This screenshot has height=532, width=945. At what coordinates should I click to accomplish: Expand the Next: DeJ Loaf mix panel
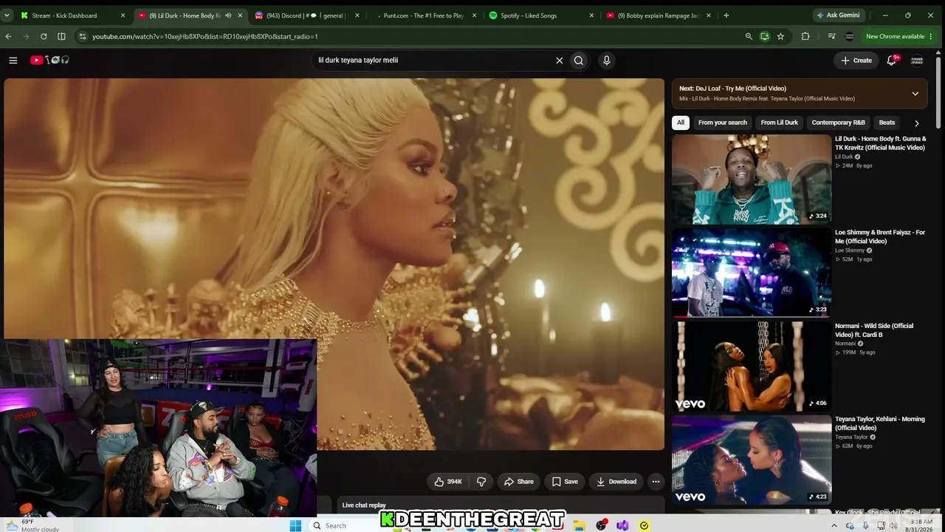tap(915, 94)
